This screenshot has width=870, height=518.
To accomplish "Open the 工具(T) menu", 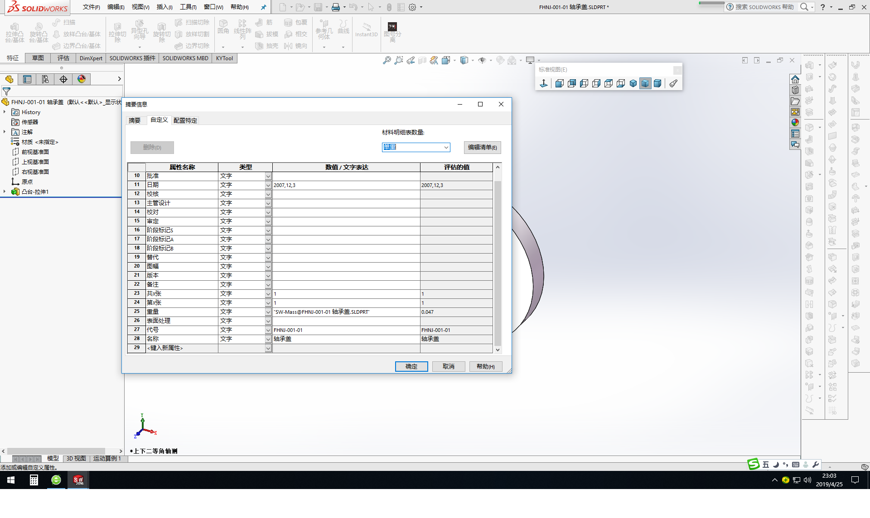I will [x=188, y=7].
